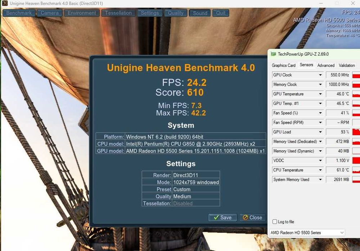Open the Validation tab in GPU-Z
The height and width of the screenshot is (251, 360).
pyautogui.click(x=347, y=65)
